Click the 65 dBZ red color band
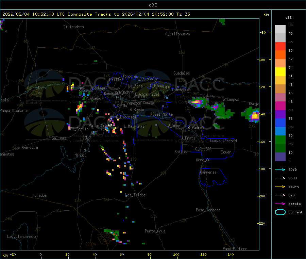 point(280,46)
